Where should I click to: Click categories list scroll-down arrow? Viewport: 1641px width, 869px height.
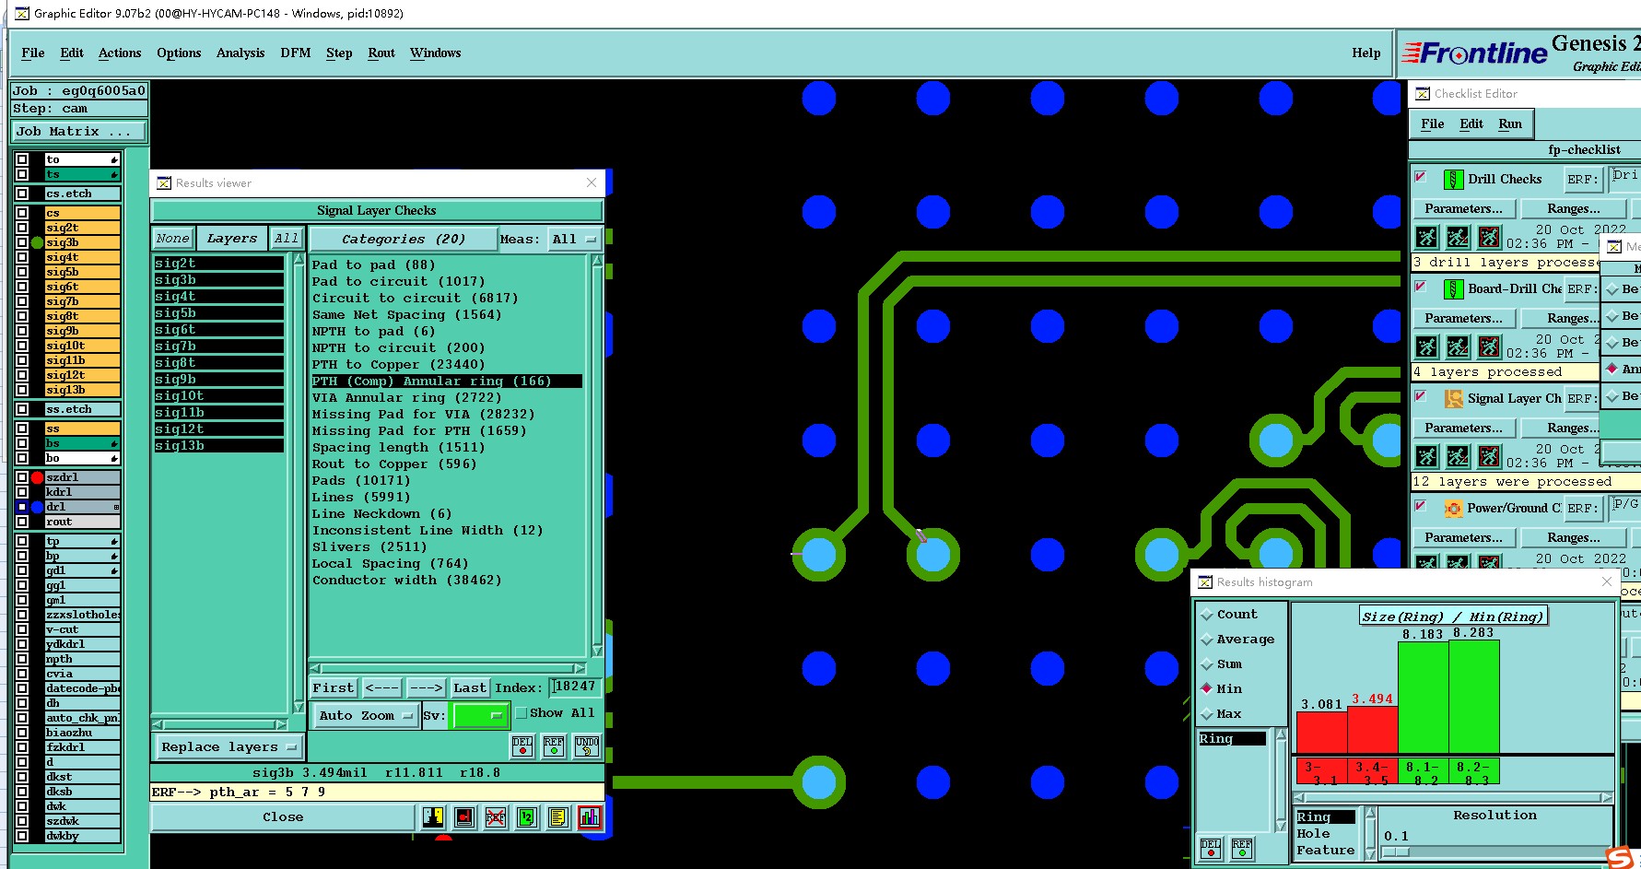(x=596, y=651)
